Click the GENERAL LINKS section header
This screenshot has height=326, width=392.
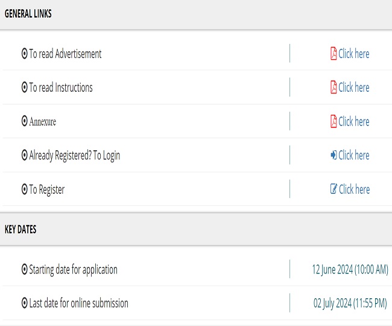point(28,14)
